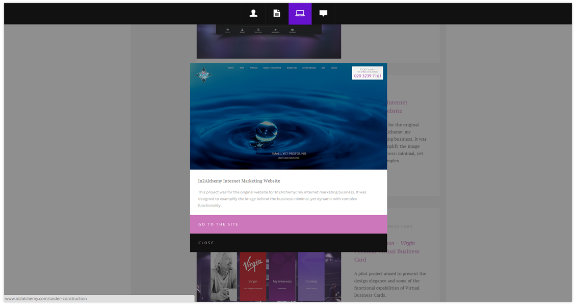
Task: Open the speech bubble contact icon
Action: pos(323,14)
